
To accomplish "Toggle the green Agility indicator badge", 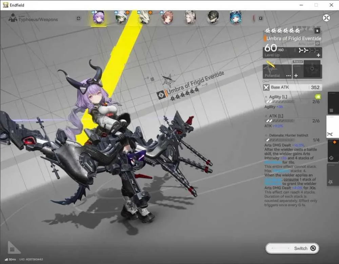I will pyautogui.click(x=318, y=97).
